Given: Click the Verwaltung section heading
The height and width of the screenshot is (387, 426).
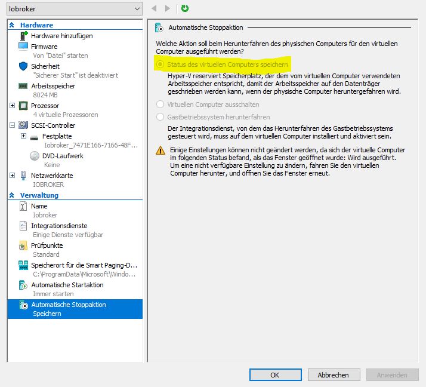Looking at the screenshot, I should (39, 195).
